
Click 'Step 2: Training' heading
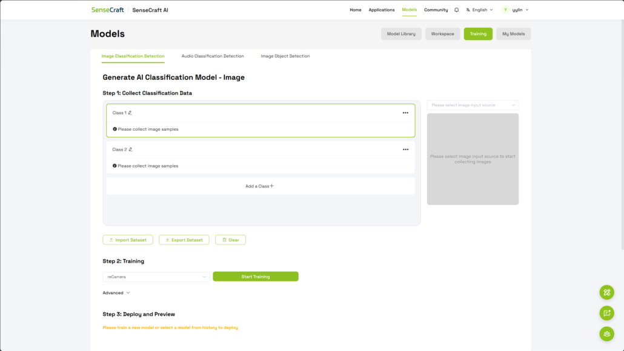tap(124, 261)
